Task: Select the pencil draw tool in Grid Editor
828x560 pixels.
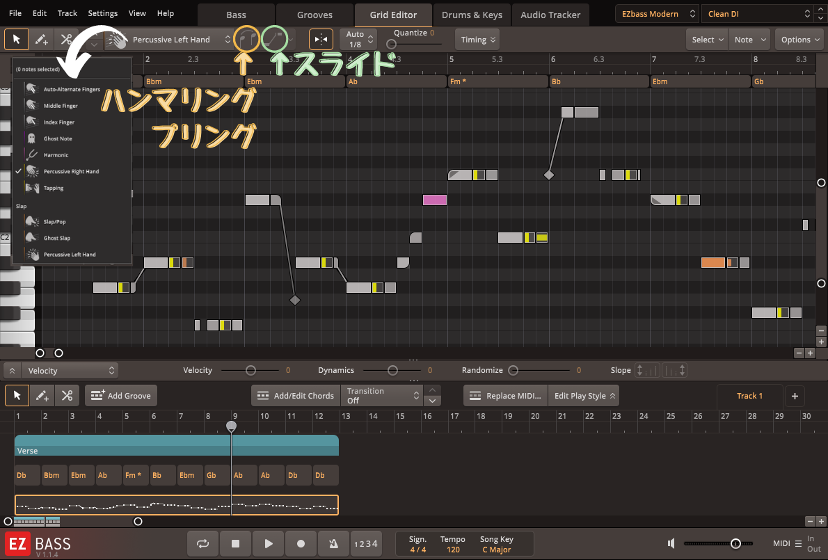Action: [42, 40]
